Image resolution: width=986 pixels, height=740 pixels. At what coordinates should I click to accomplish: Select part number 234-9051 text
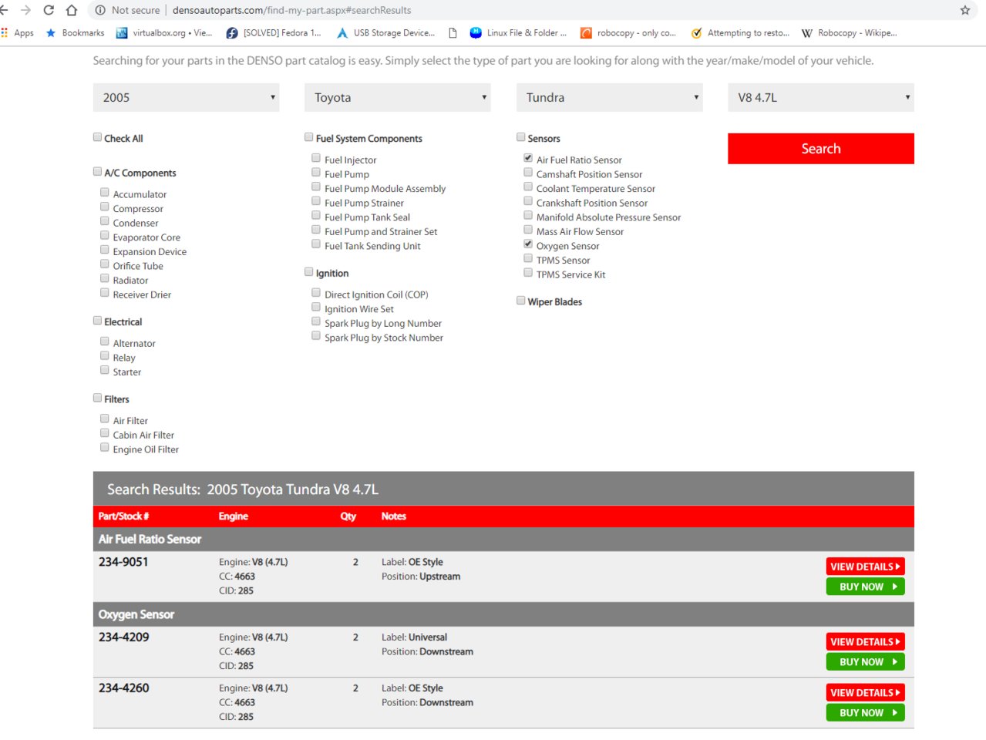tap(123, 562)
